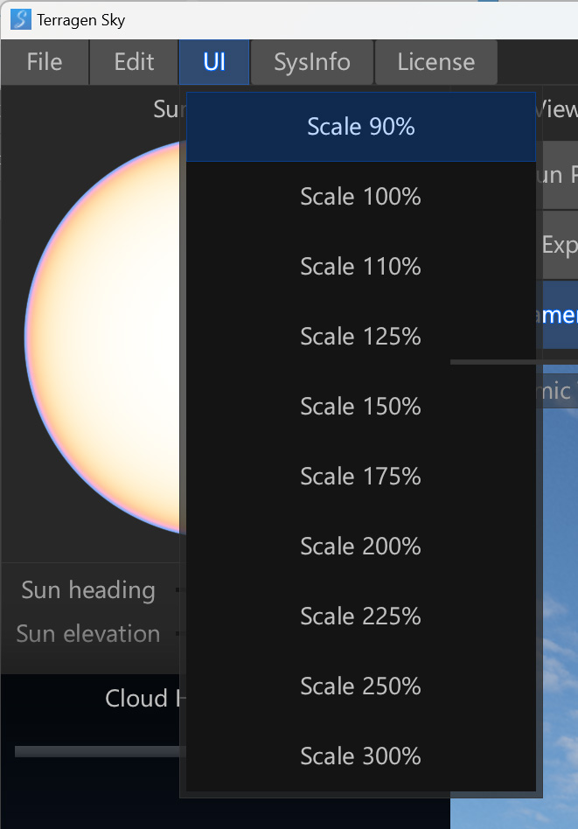Set interface scale to 250%
This screenshot has width=578, height=829.
click(x=360, y=686)
